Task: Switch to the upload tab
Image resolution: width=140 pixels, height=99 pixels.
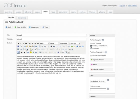Action: [18, 12]
